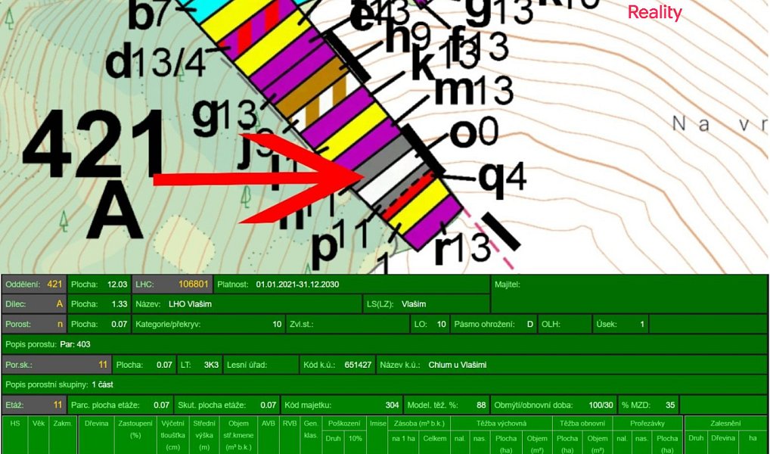Screen dimensions: 770x454
Task: Click the LT value 3K3
Action: pos(213,365)
